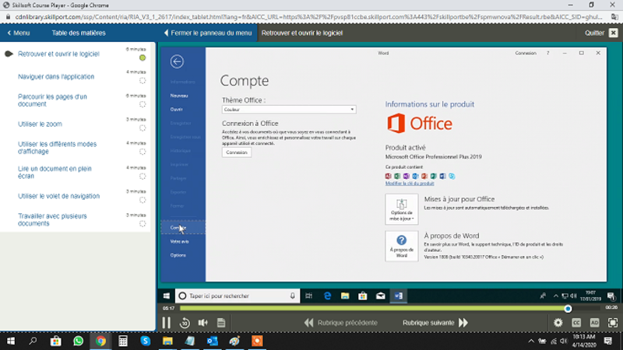
Task: Open lesson Travailler avec plusieurs documents
Action: tap(52, 220)
